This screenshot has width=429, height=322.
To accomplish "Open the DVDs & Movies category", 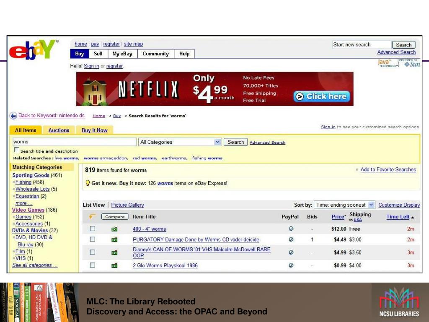I will click(x=30, y=231).
